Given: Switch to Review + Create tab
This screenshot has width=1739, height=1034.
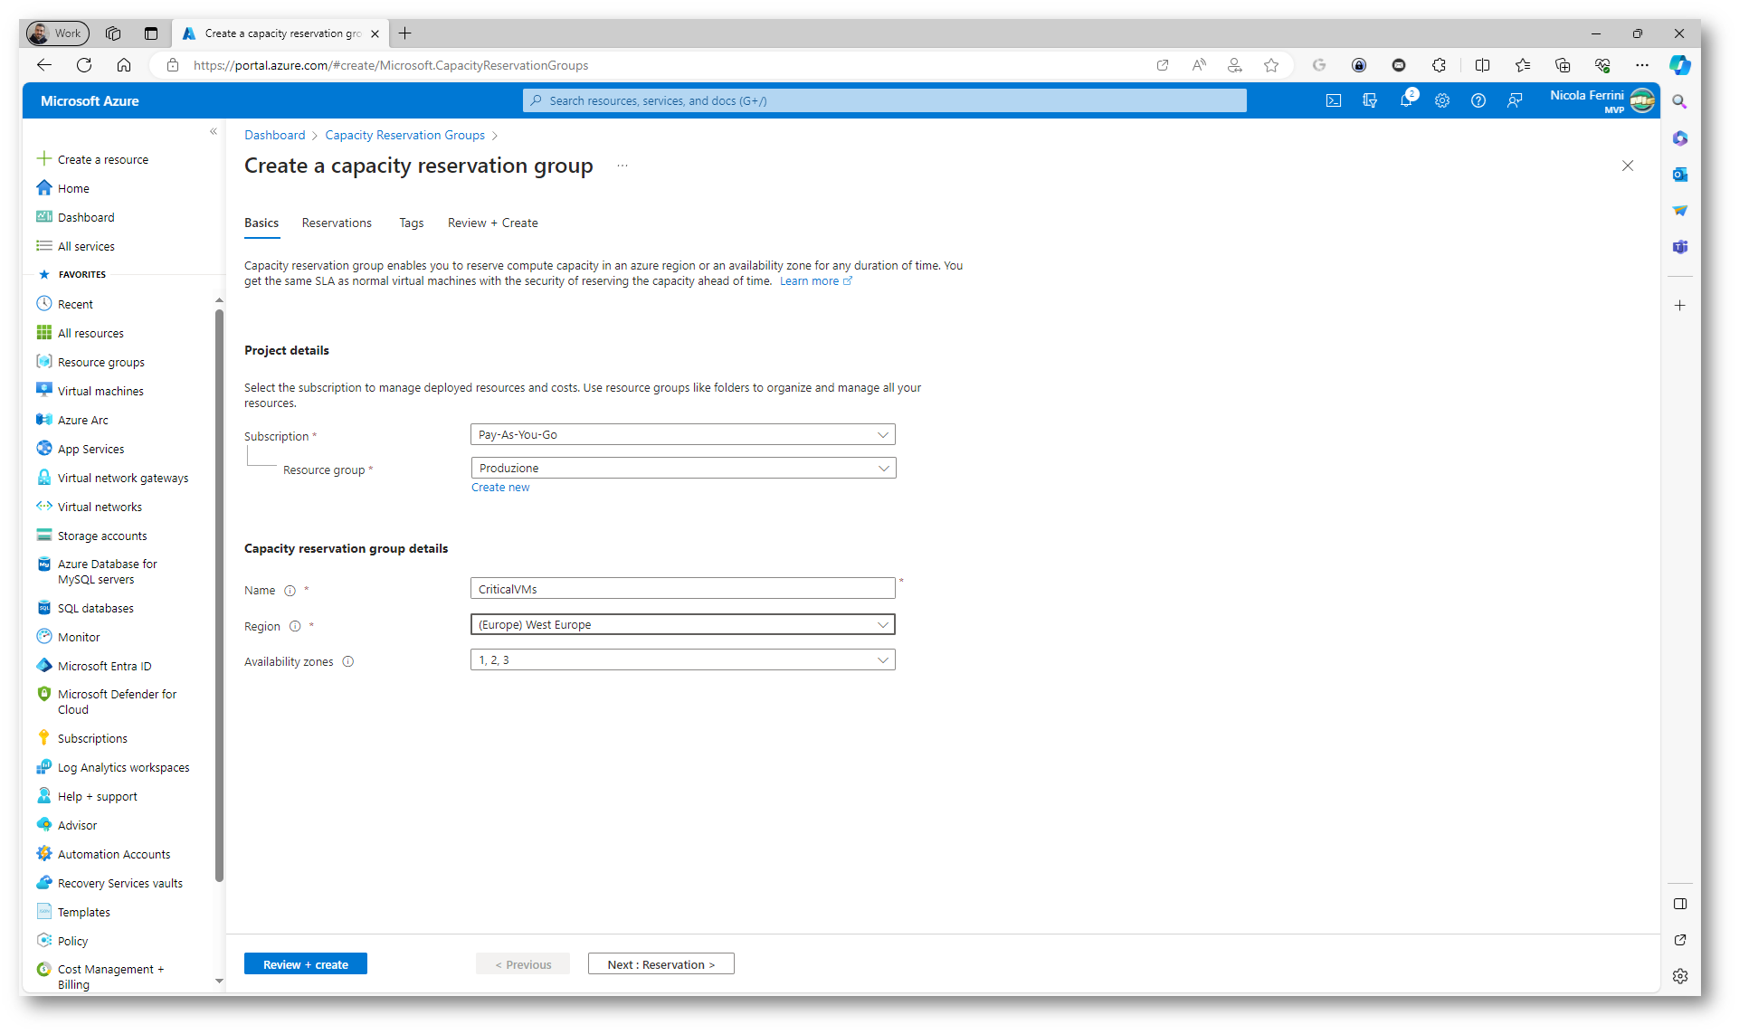Looking at the screenshot, I should click(492, 223).
